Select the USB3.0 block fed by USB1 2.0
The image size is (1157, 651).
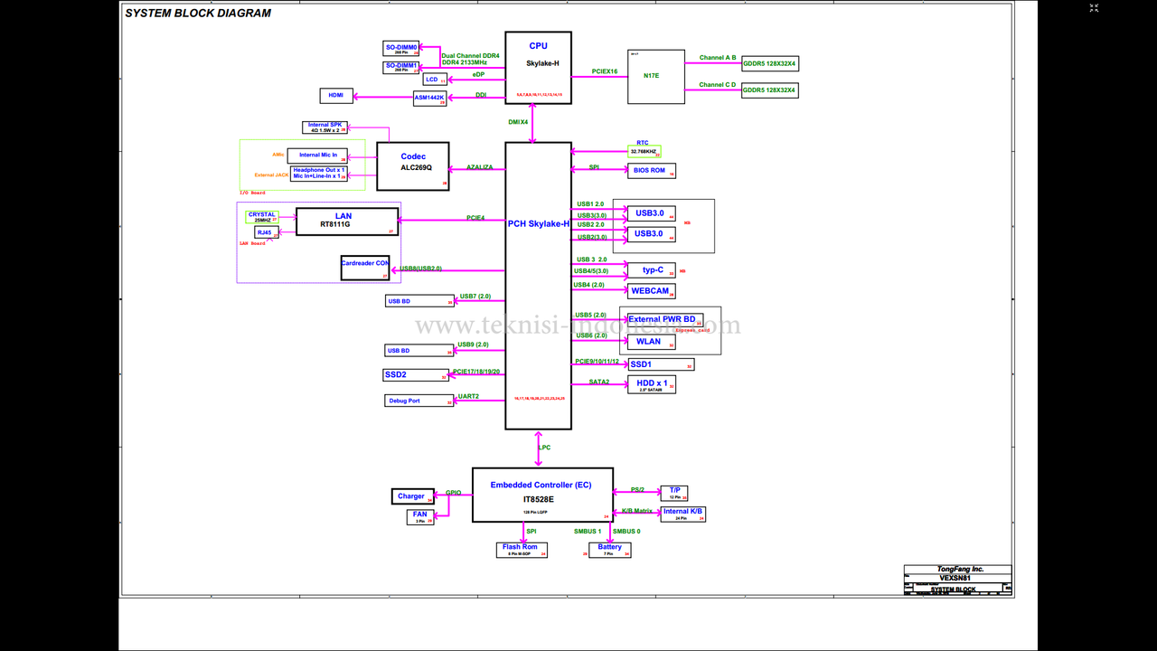tap(652, 214)
